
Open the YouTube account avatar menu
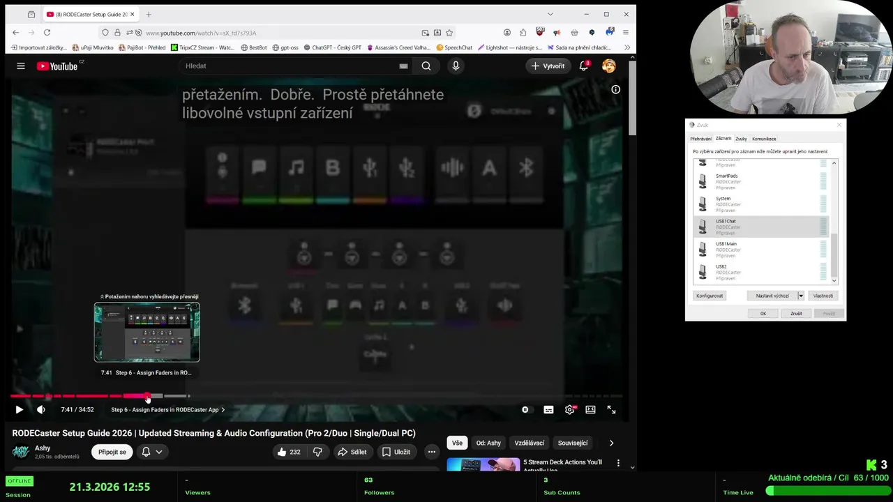(609, 66)
